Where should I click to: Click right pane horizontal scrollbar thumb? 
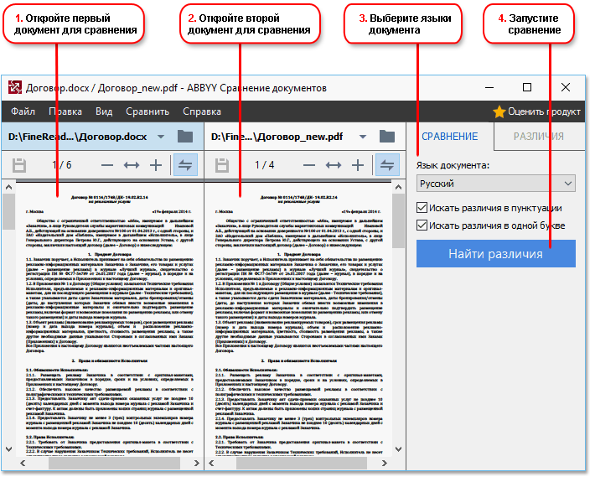[x=302, y=463]
